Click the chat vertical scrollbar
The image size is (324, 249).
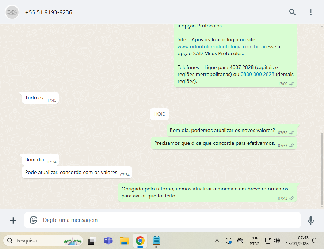321,168
